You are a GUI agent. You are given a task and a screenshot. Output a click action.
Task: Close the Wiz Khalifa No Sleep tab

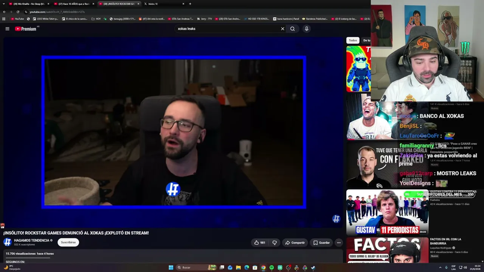(x=48, y=4)
